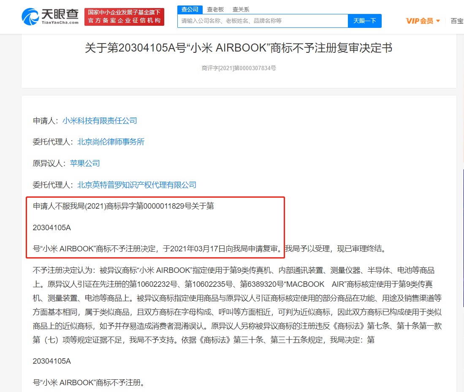Click the document number 商评字[2021]第0000307834号

(239, 68)
